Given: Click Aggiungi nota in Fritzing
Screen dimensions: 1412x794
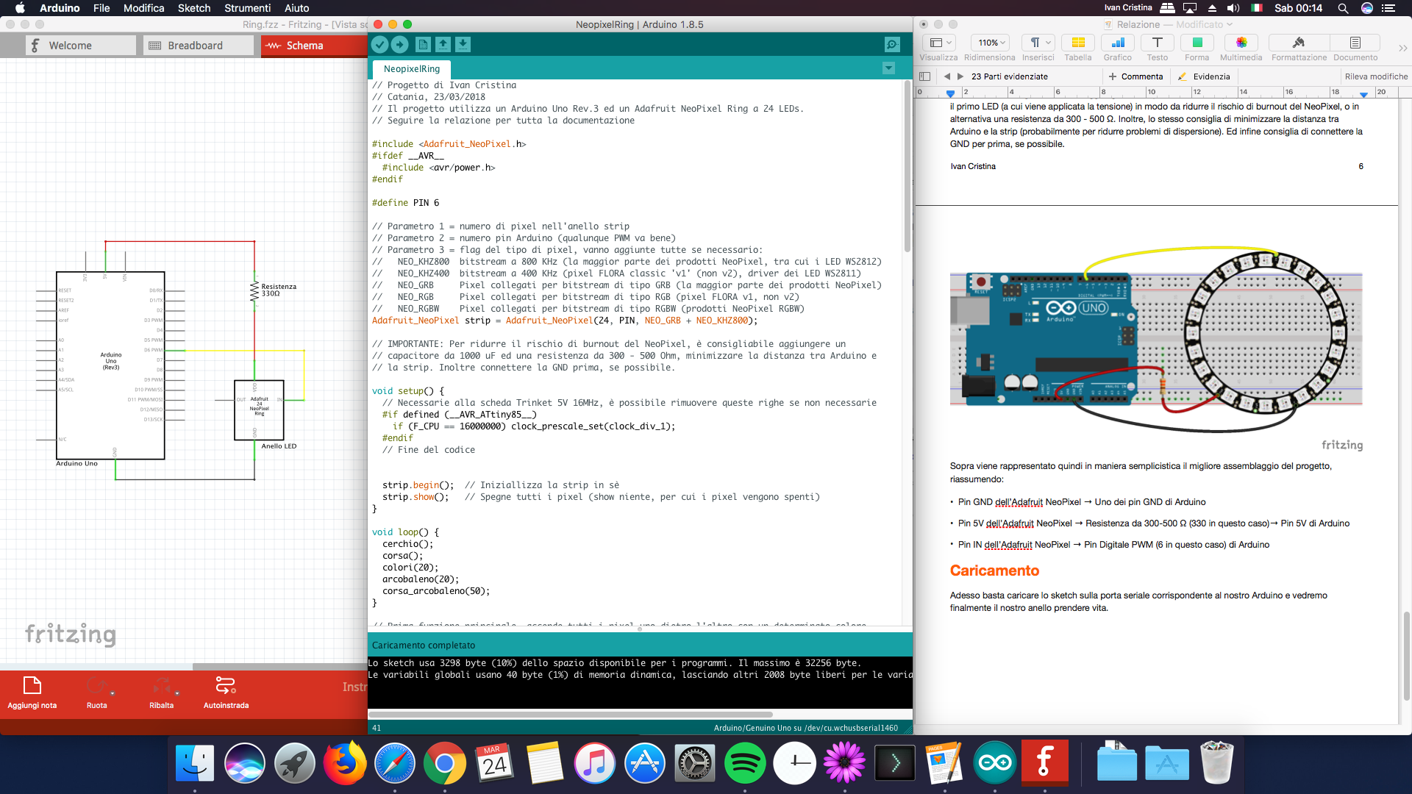Looking at the screenshot, I should coord(32,691).
